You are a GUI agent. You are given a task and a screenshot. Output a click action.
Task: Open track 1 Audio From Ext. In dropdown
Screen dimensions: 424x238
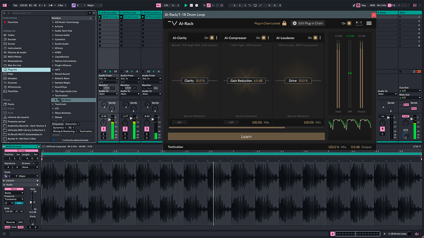coord(108,79)
